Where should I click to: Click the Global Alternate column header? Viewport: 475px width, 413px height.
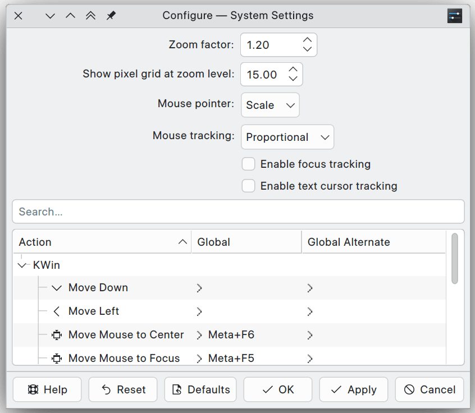(374, 242)
